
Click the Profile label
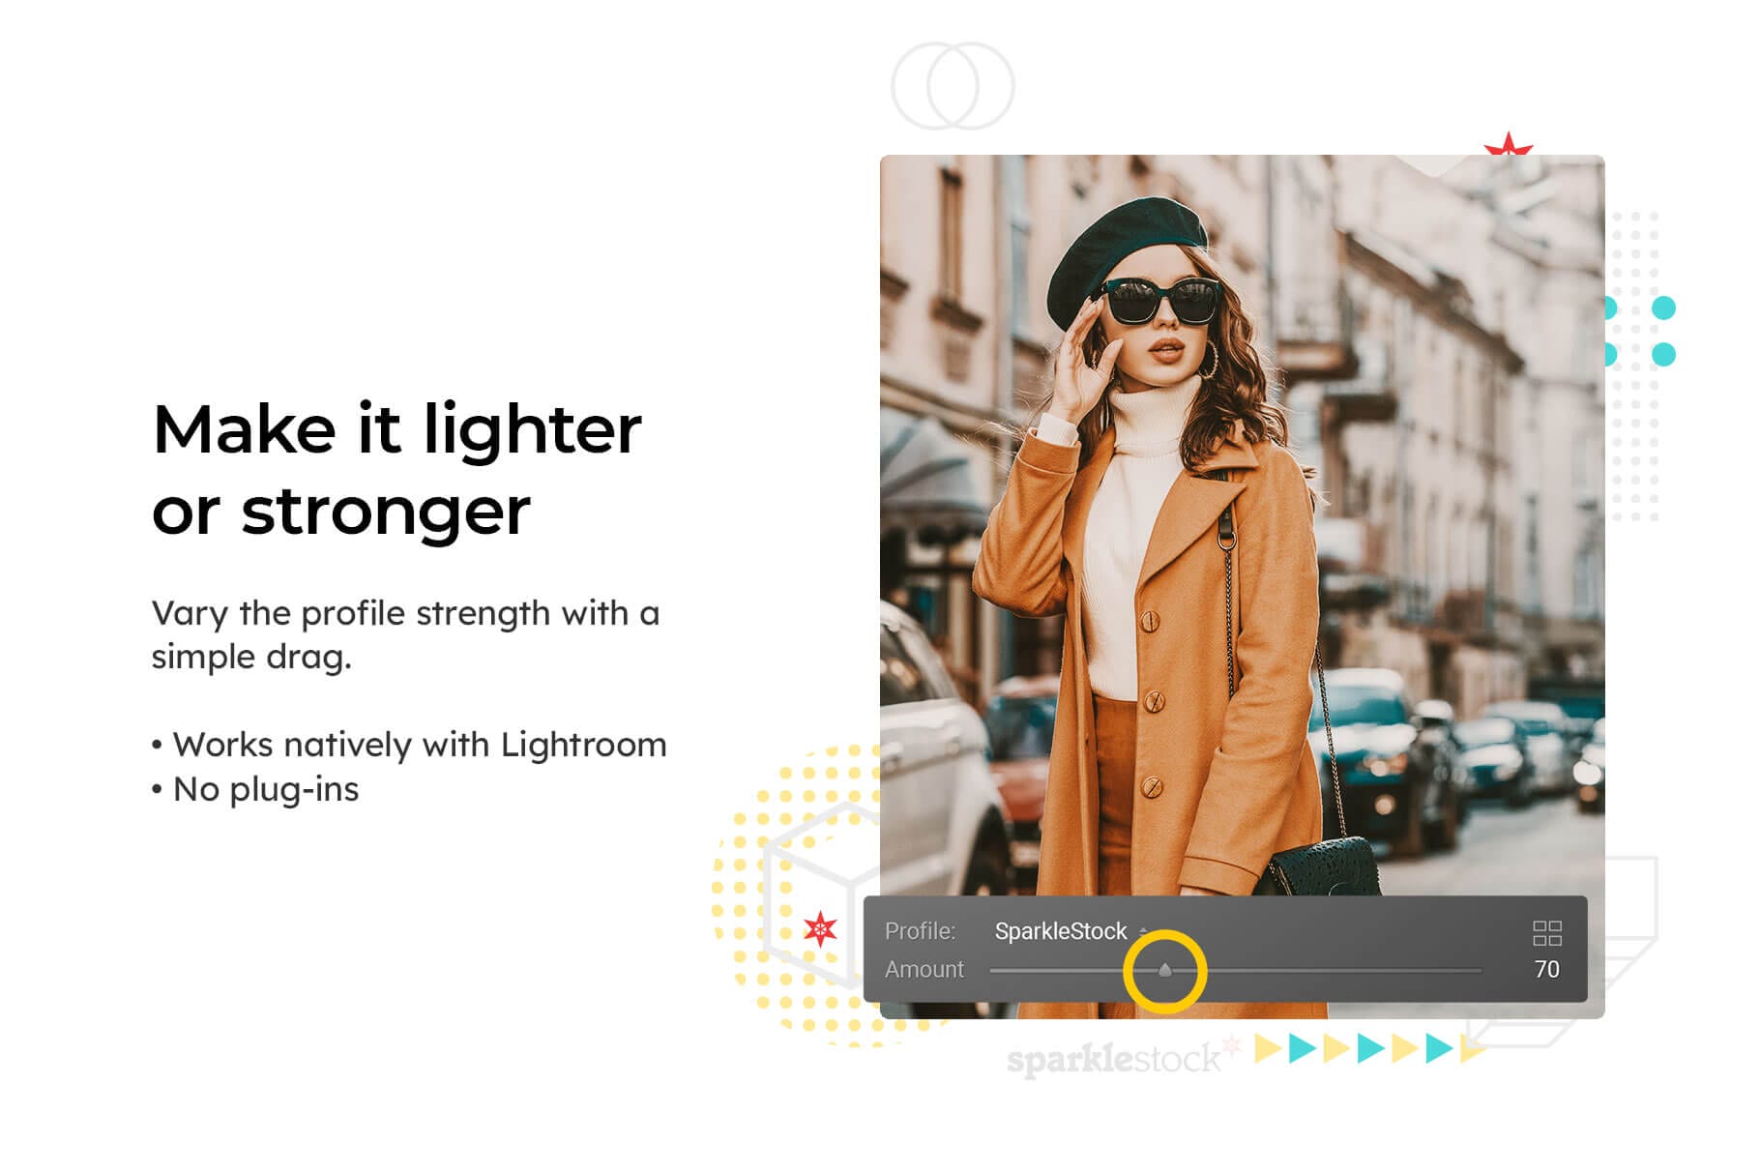920,931
